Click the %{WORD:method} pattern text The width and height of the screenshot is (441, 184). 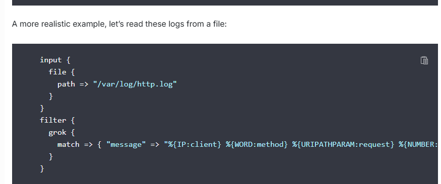point(257,144)
